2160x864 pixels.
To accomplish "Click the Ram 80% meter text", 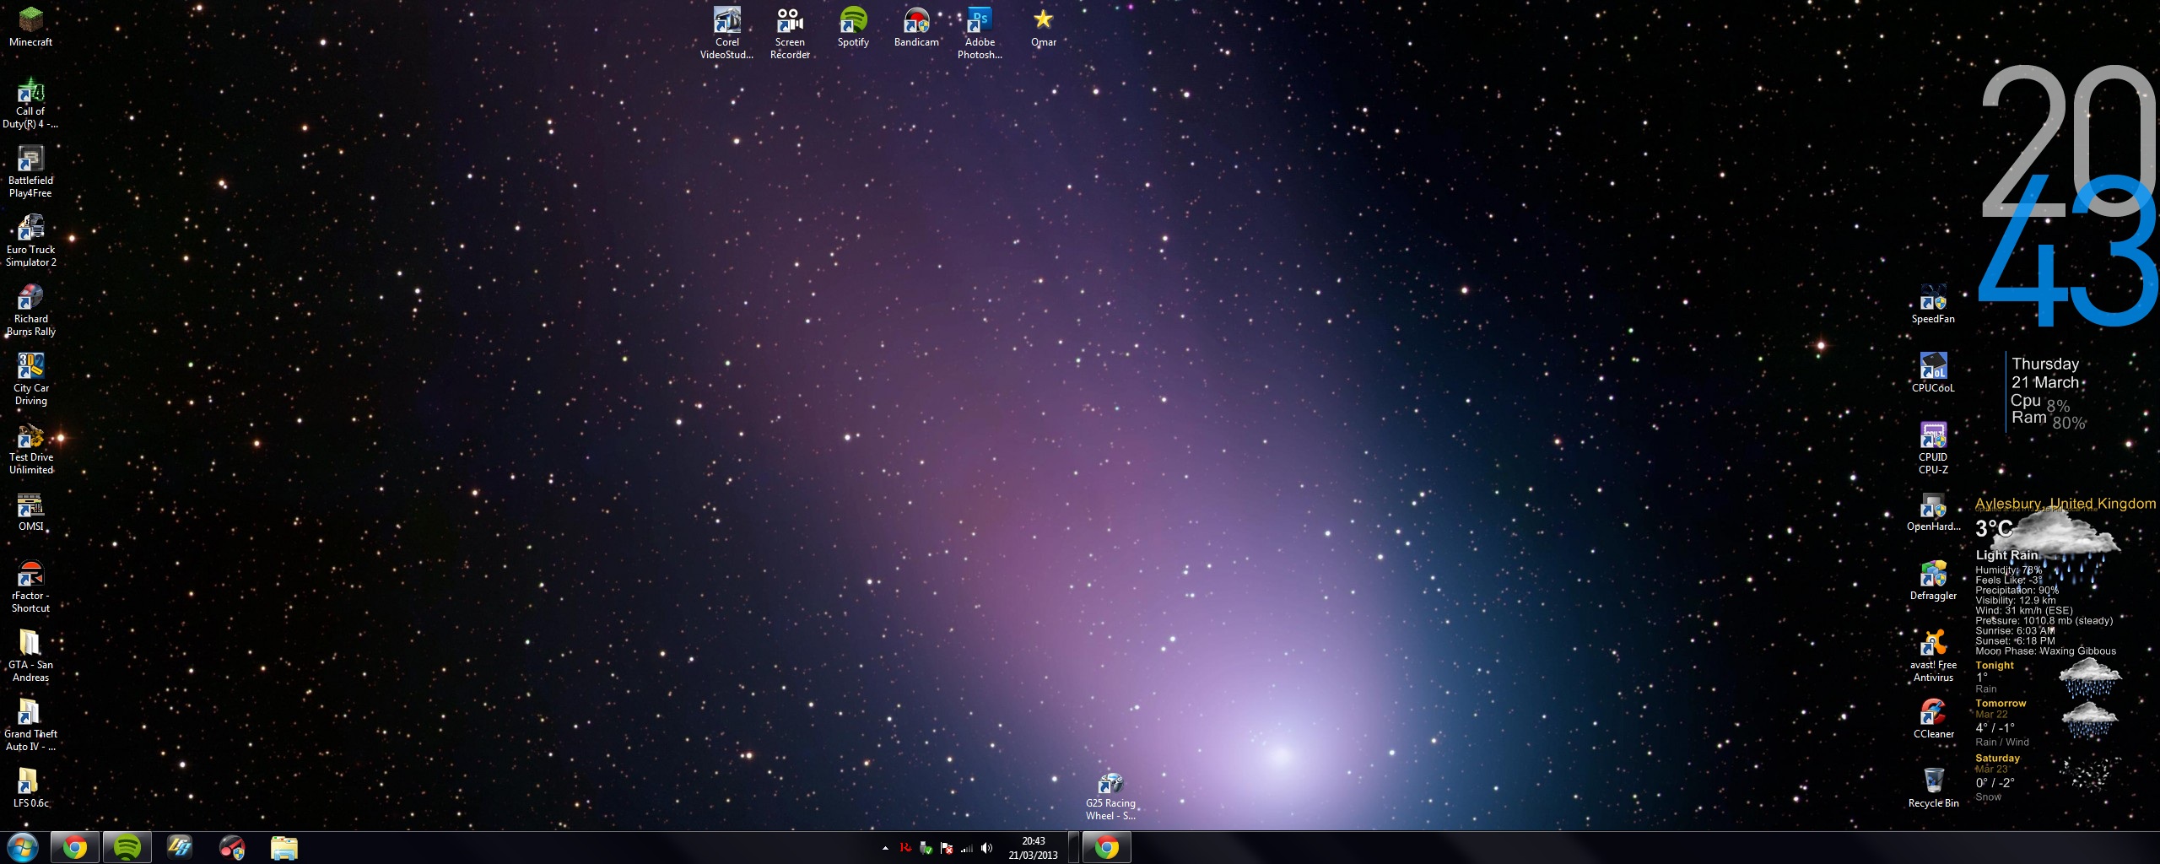I will click(x=2049, y=419).
